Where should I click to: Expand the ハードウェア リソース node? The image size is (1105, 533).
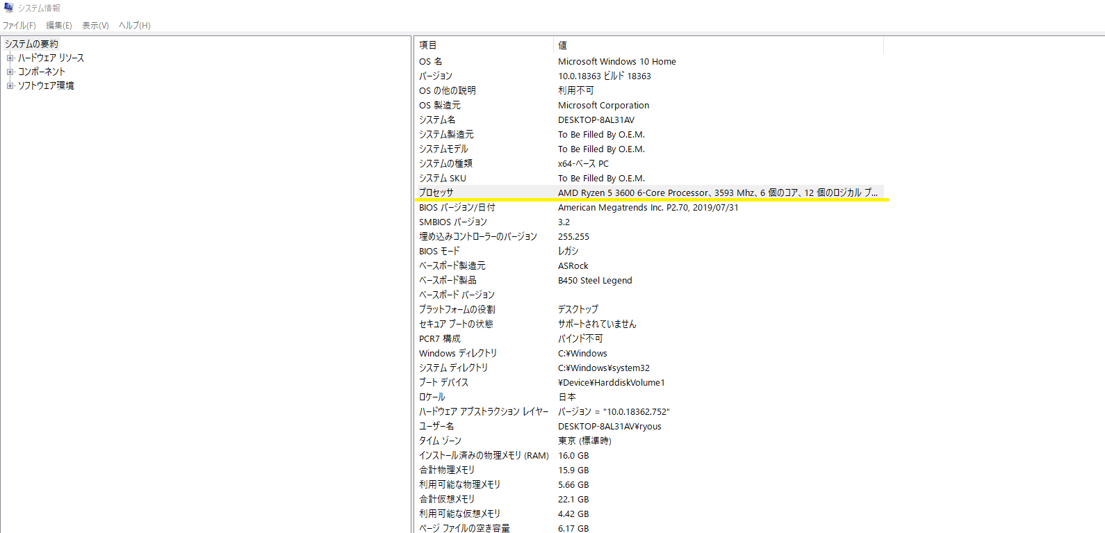(x=10, y=58)
